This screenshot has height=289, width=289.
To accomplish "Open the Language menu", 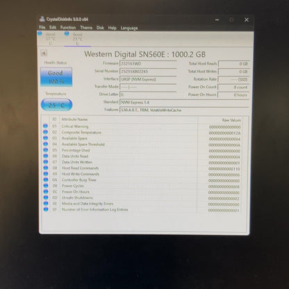I will point(129,28).
